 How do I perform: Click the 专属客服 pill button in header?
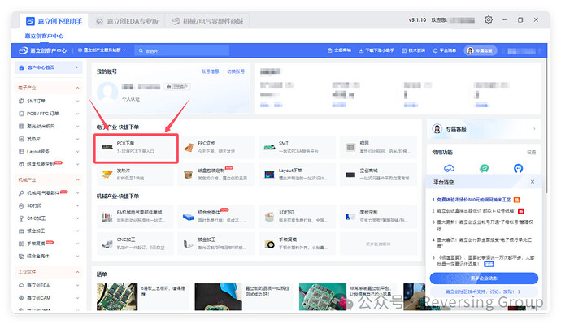[x=481, y=50]
